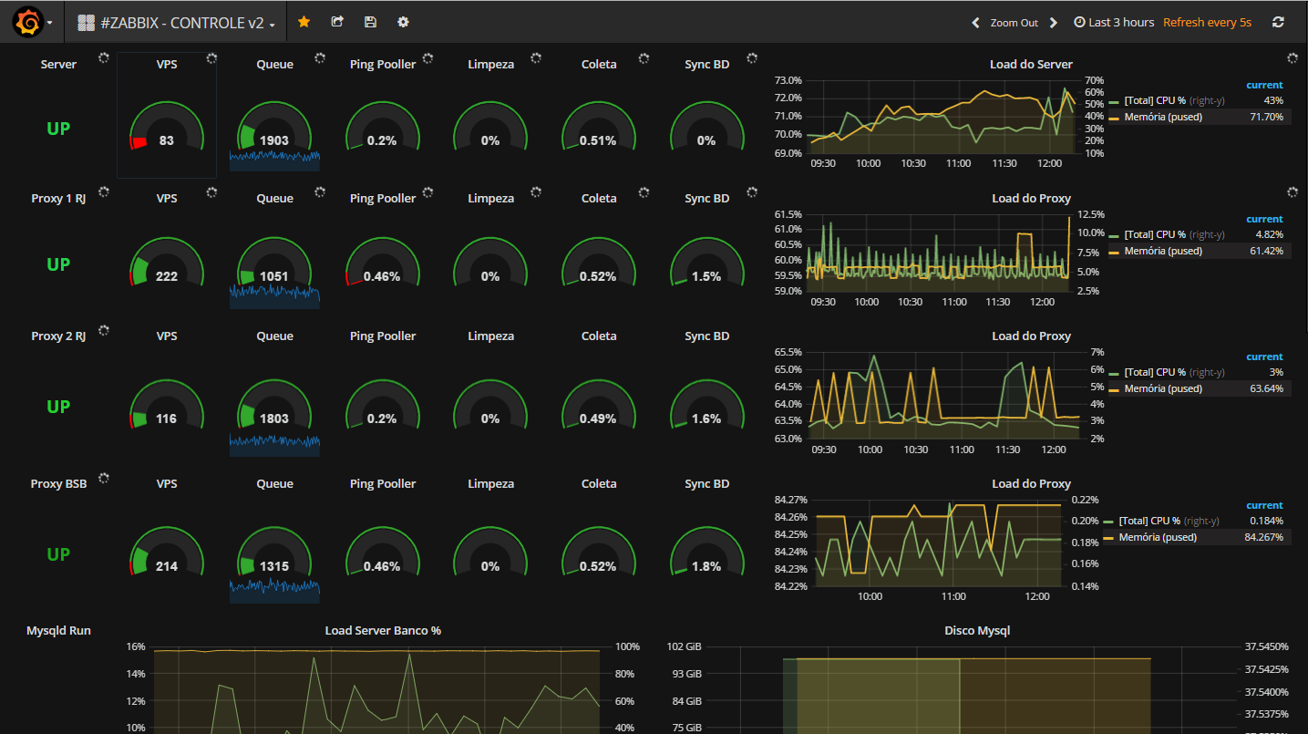The image size is (1308, 734).
Task: Open the Load Server Banco % panel title
Action: tap(383, 630)
